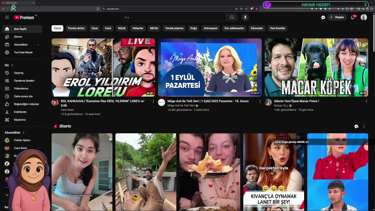Open Shorts from the sidebar
The height and width of the screenshot is (211, 375).
(22, 37)
